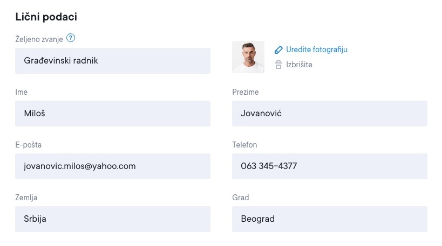This screenshot has height=246, width=442.
Task: Click the E-pošta field with the yahoo address
Action: pos(113,166)
